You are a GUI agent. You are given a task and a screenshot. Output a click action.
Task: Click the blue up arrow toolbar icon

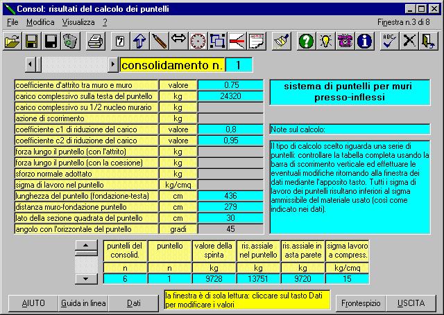click(x=139, y=42)
